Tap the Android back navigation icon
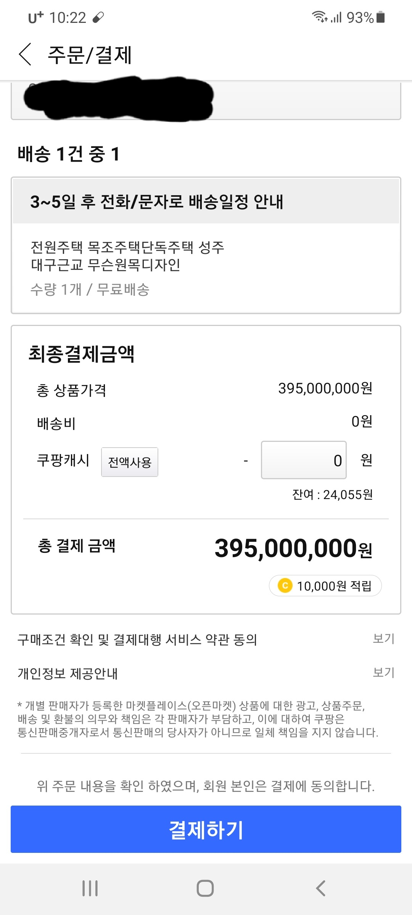Image resolution: width=412 pixels, height=915 pixels. coord(321,888)
